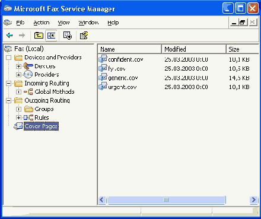261x219 pixels.
Task: Open the View menu
Action: (63, 23)
